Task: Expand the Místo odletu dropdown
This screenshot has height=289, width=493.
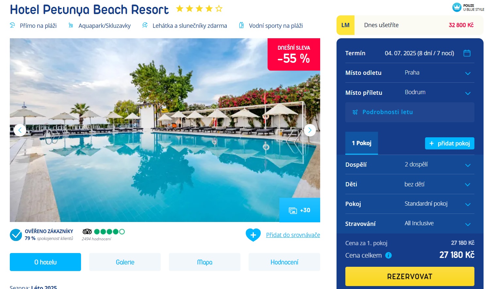Action: [410, 73]
